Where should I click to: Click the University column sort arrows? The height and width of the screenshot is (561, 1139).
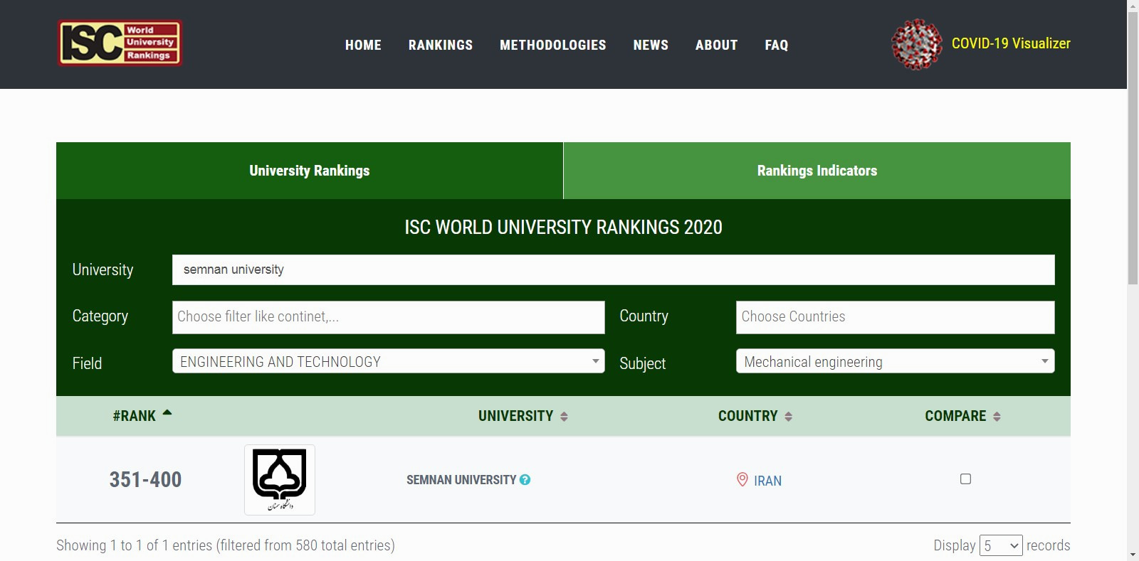point(564,417)
